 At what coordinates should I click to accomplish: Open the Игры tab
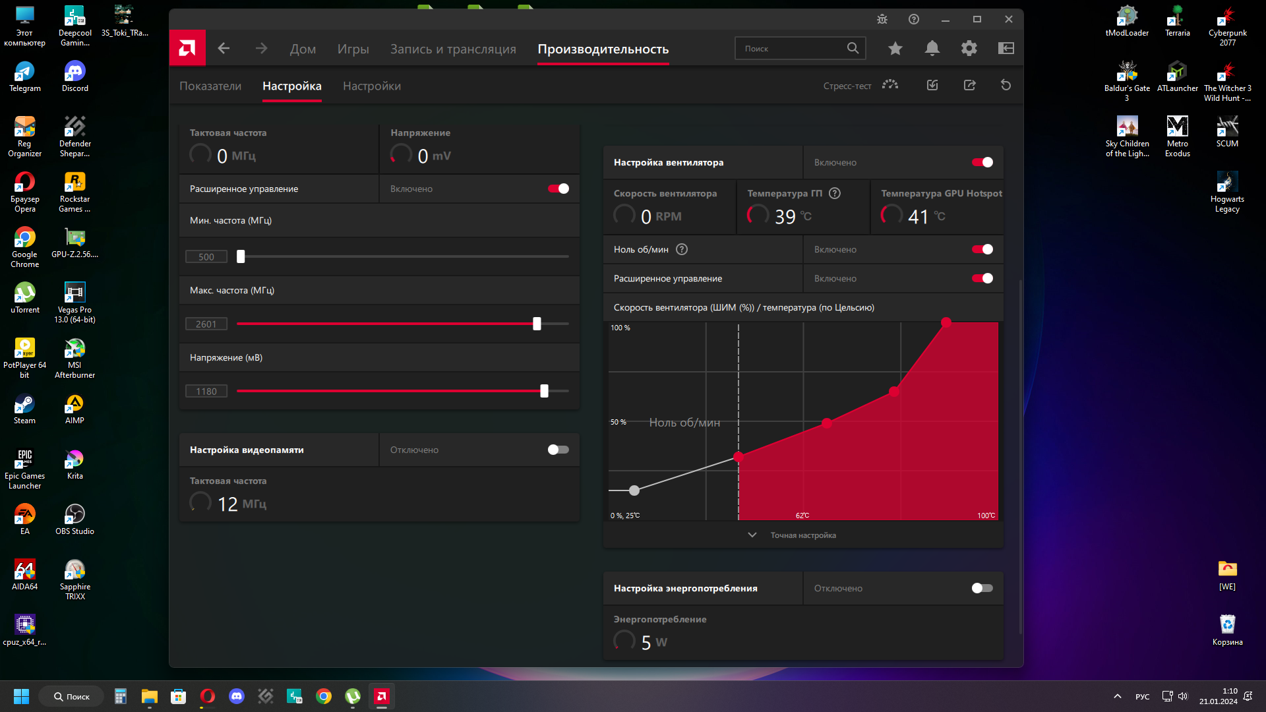(x=353, y=49)
